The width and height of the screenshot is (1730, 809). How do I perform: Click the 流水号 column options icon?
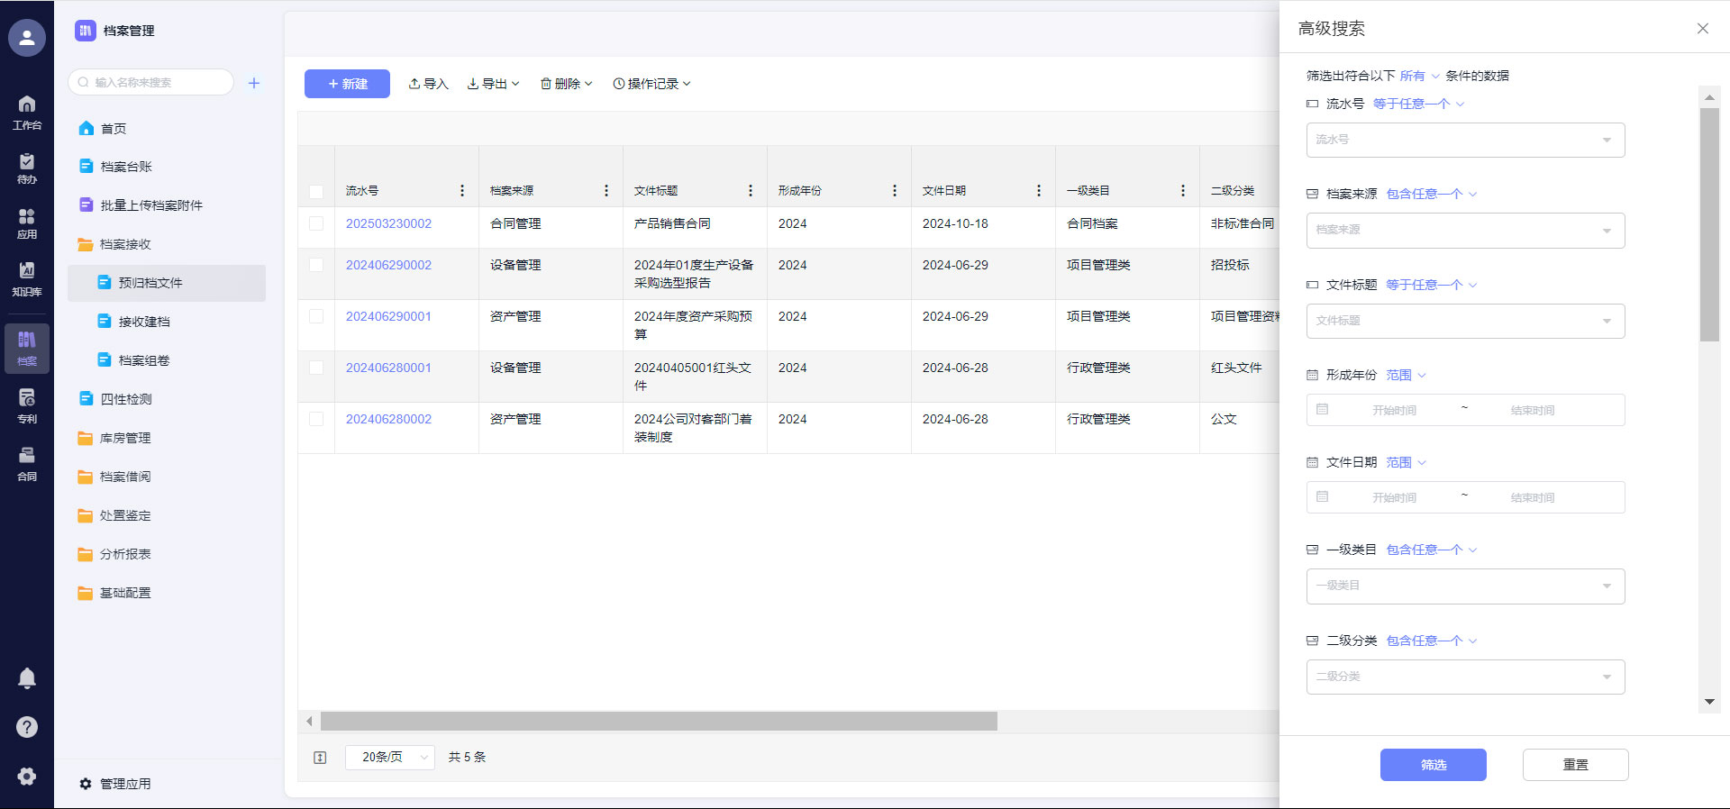click(x=462, y=191)
